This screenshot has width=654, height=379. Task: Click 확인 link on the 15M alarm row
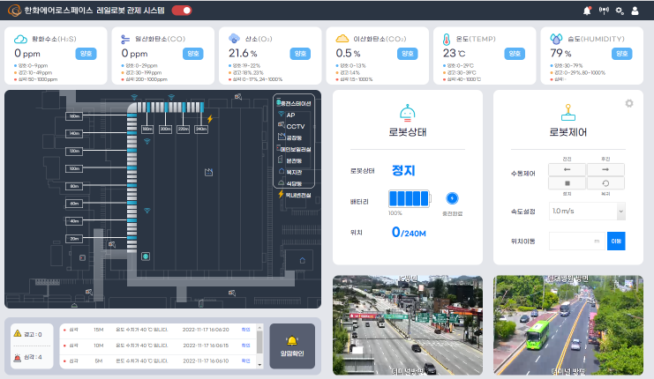(x=246, y=330)
